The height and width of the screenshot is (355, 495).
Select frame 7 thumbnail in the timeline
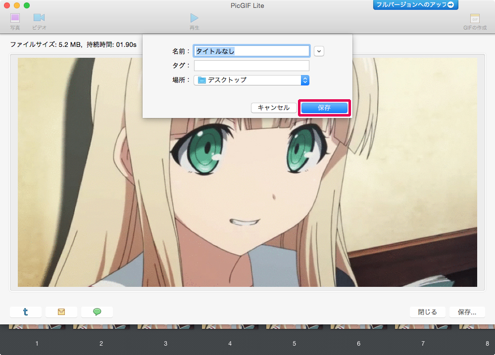[423, 327]
